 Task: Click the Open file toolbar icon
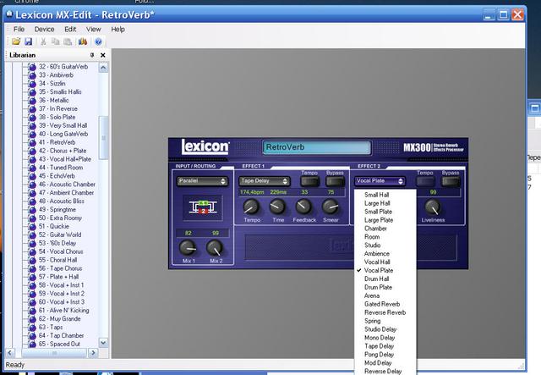click(15, 41)
